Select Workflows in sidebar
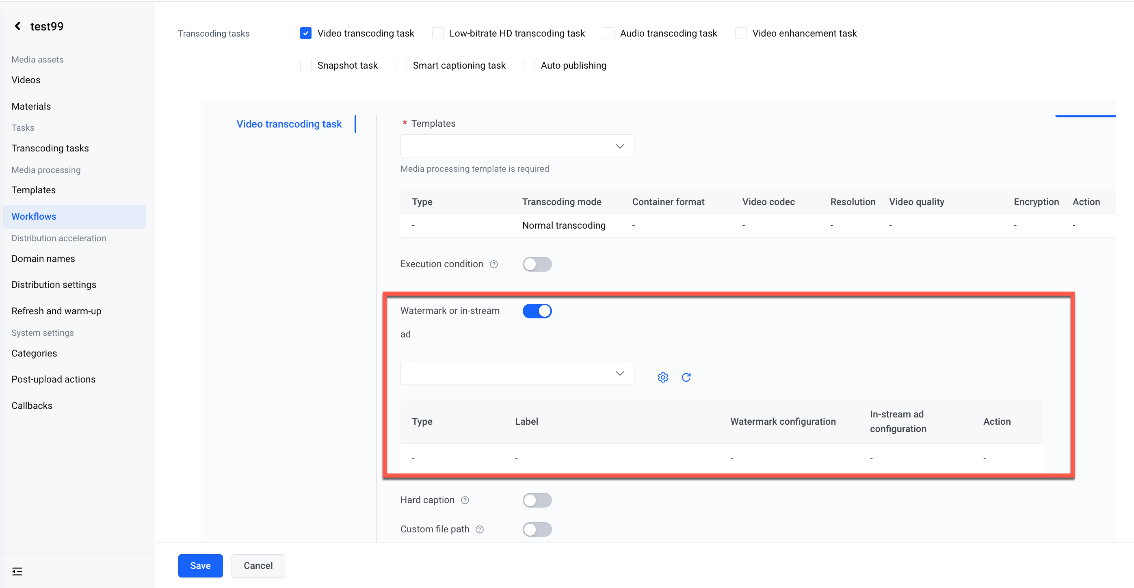This screenshot has height=588, width=1134. pos(74,216)
